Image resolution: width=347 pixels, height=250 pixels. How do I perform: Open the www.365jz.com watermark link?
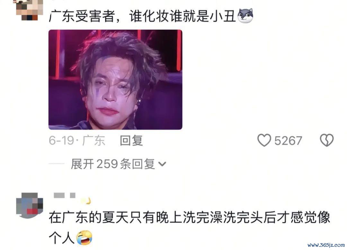326,245
